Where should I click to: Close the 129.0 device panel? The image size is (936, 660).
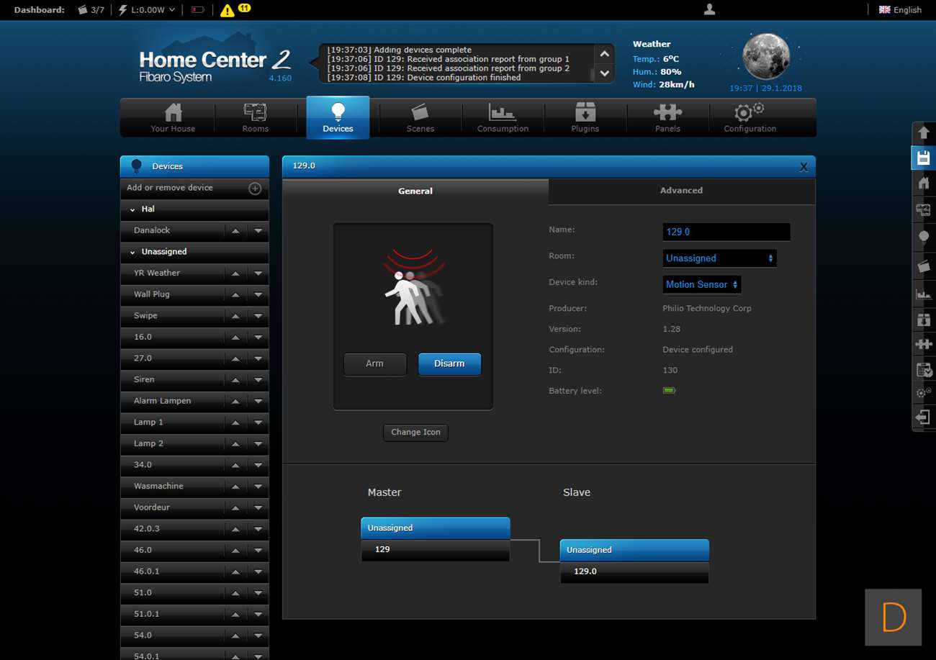point(804,167)
